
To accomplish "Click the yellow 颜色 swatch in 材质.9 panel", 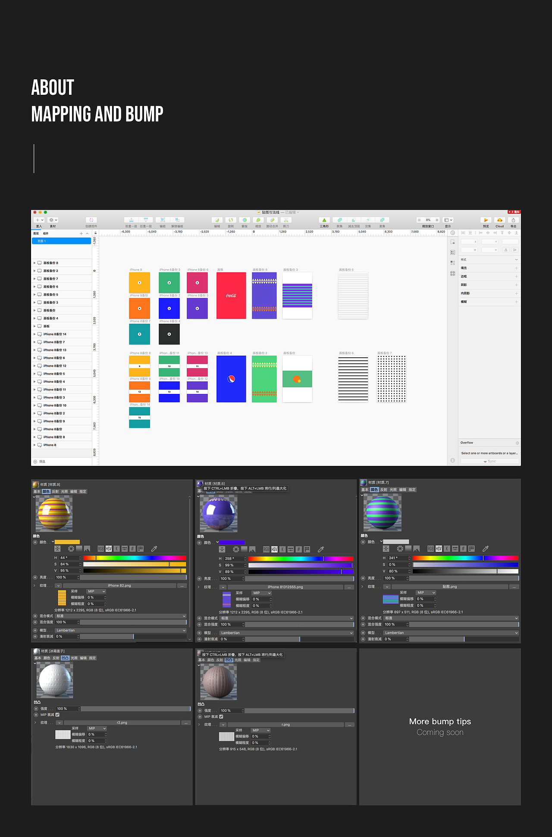I will point(67,542).
